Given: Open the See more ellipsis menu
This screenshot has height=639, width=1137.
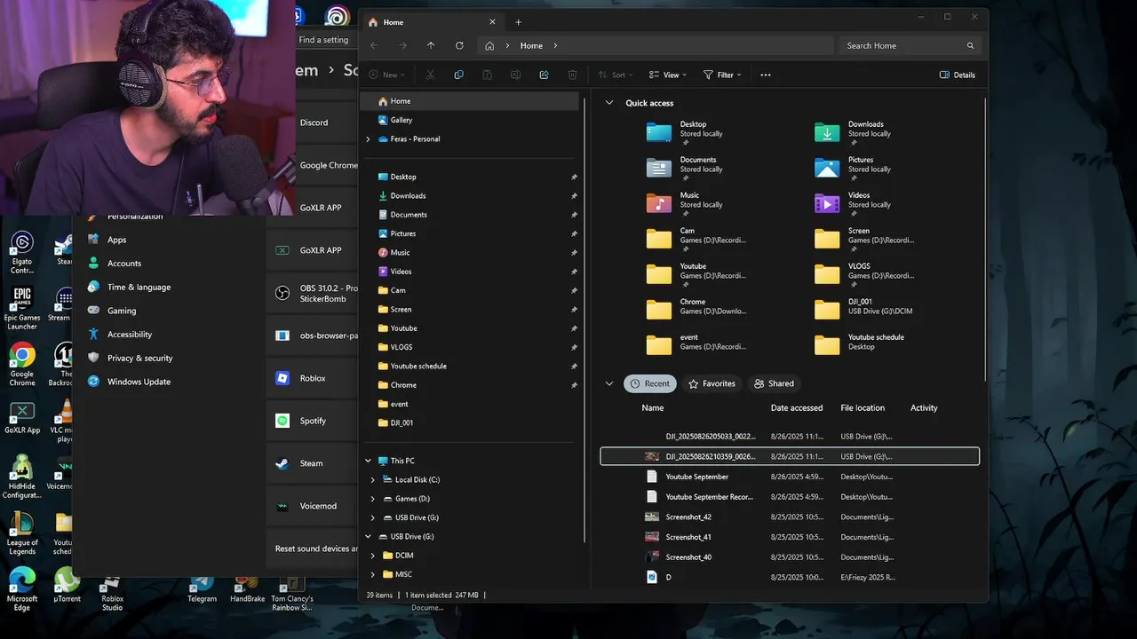Looking at the screenshot, I should click(766, 75).
